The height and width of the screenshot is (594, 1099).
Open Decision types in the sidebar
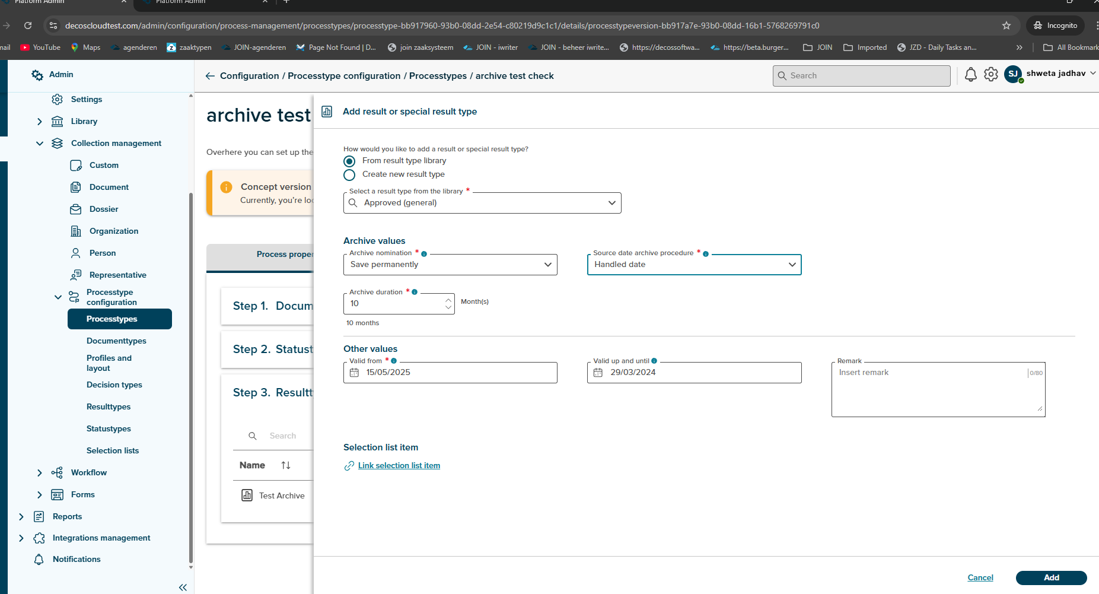114,385
